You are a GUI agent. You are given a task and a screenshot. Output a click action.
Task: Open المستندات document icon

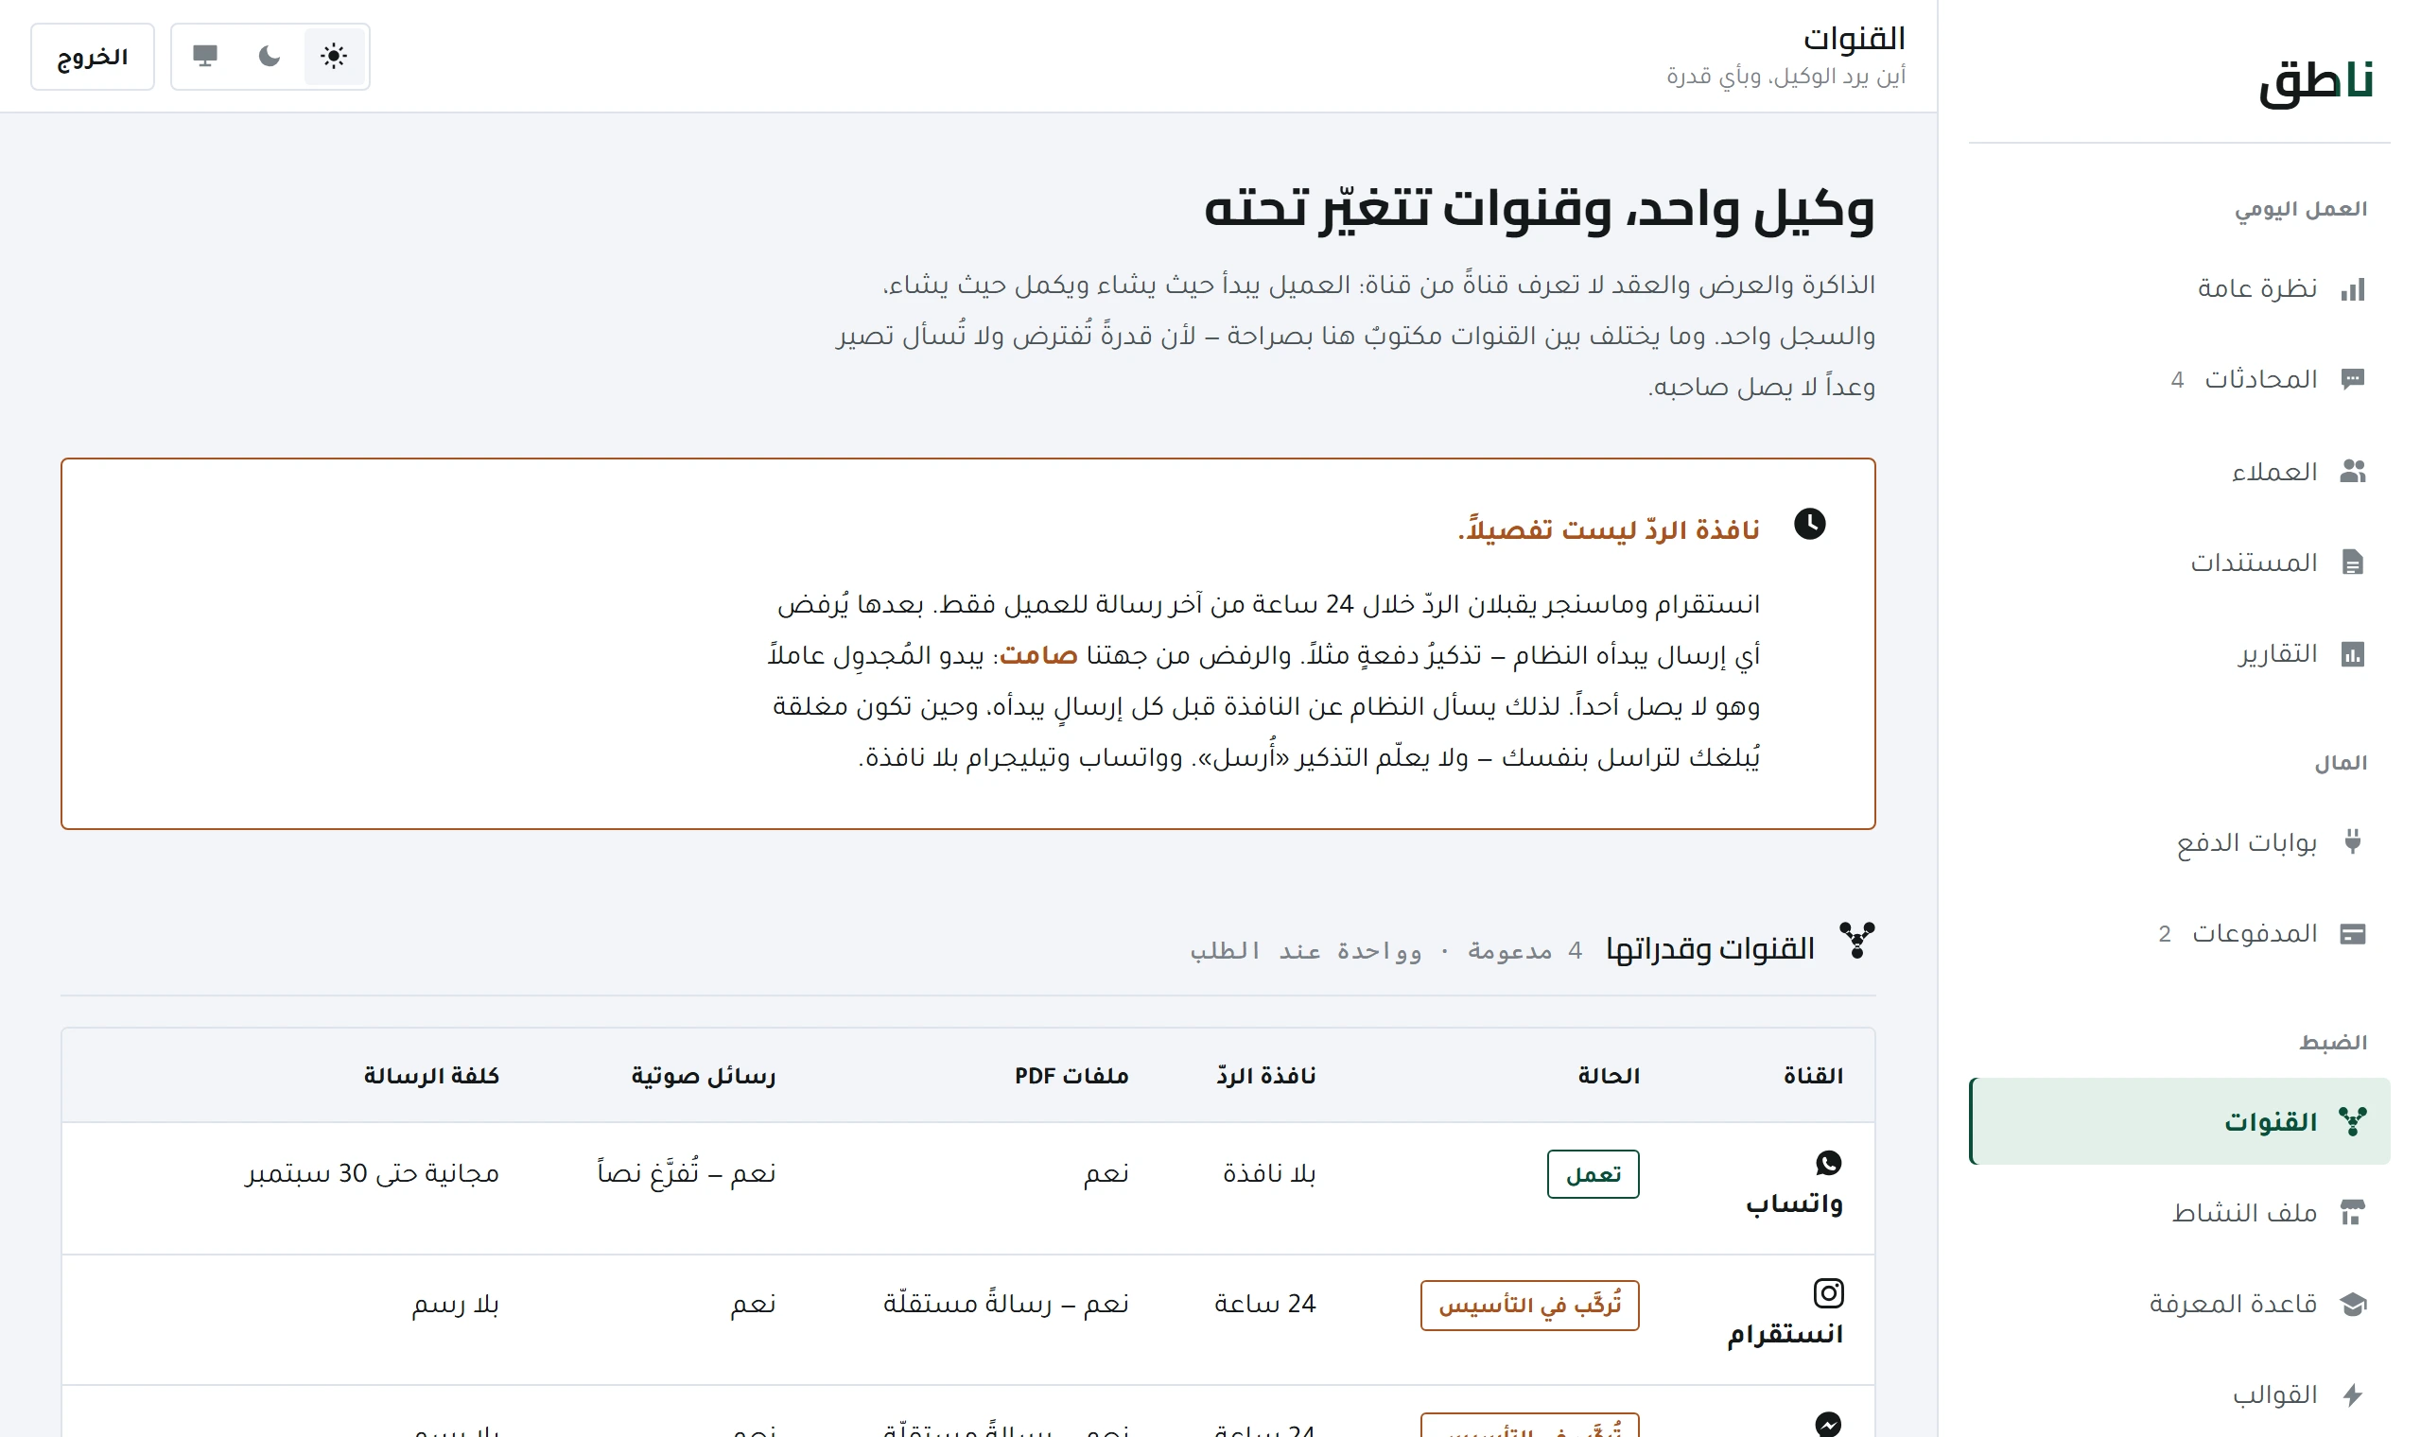click(2352, 562)
